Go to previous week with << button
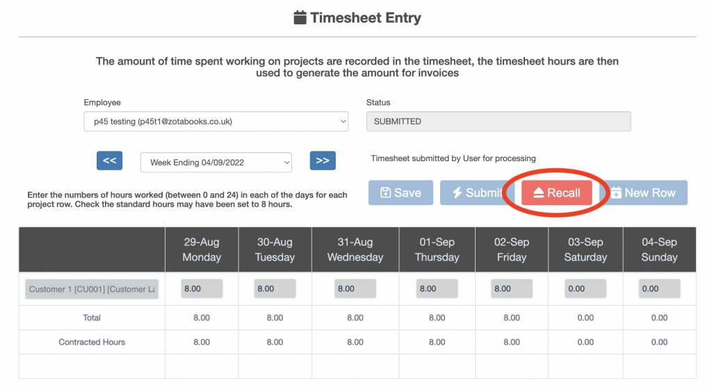The image size is (712, 392). pos(109,161)
